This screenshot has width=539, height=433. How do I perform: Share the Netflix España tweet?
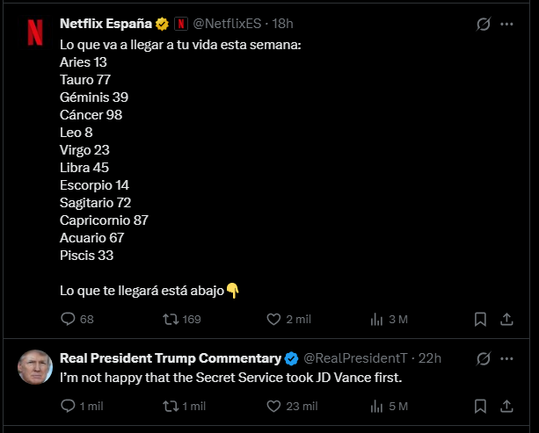click(x=506, y=319)
